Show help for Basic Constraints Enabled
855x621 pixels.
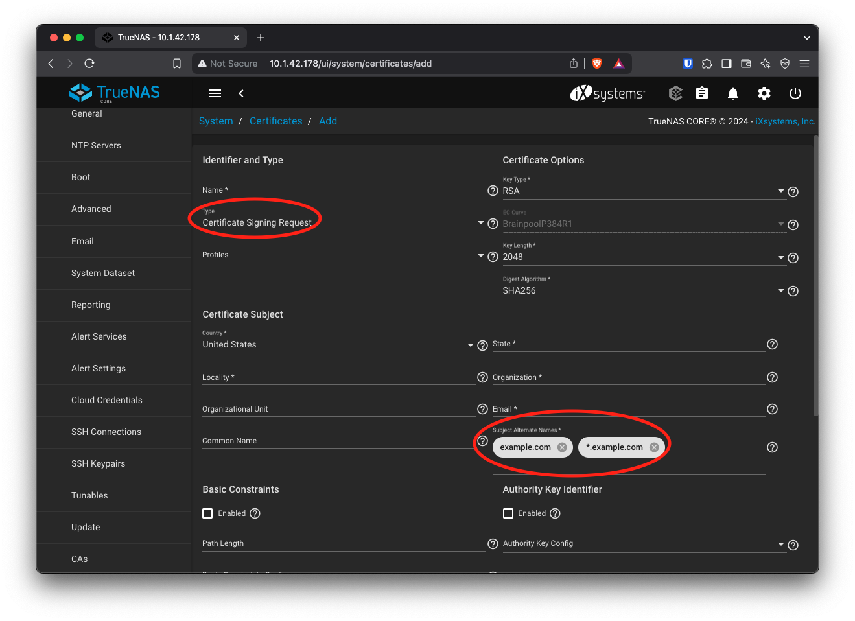(x=255, y=513)
